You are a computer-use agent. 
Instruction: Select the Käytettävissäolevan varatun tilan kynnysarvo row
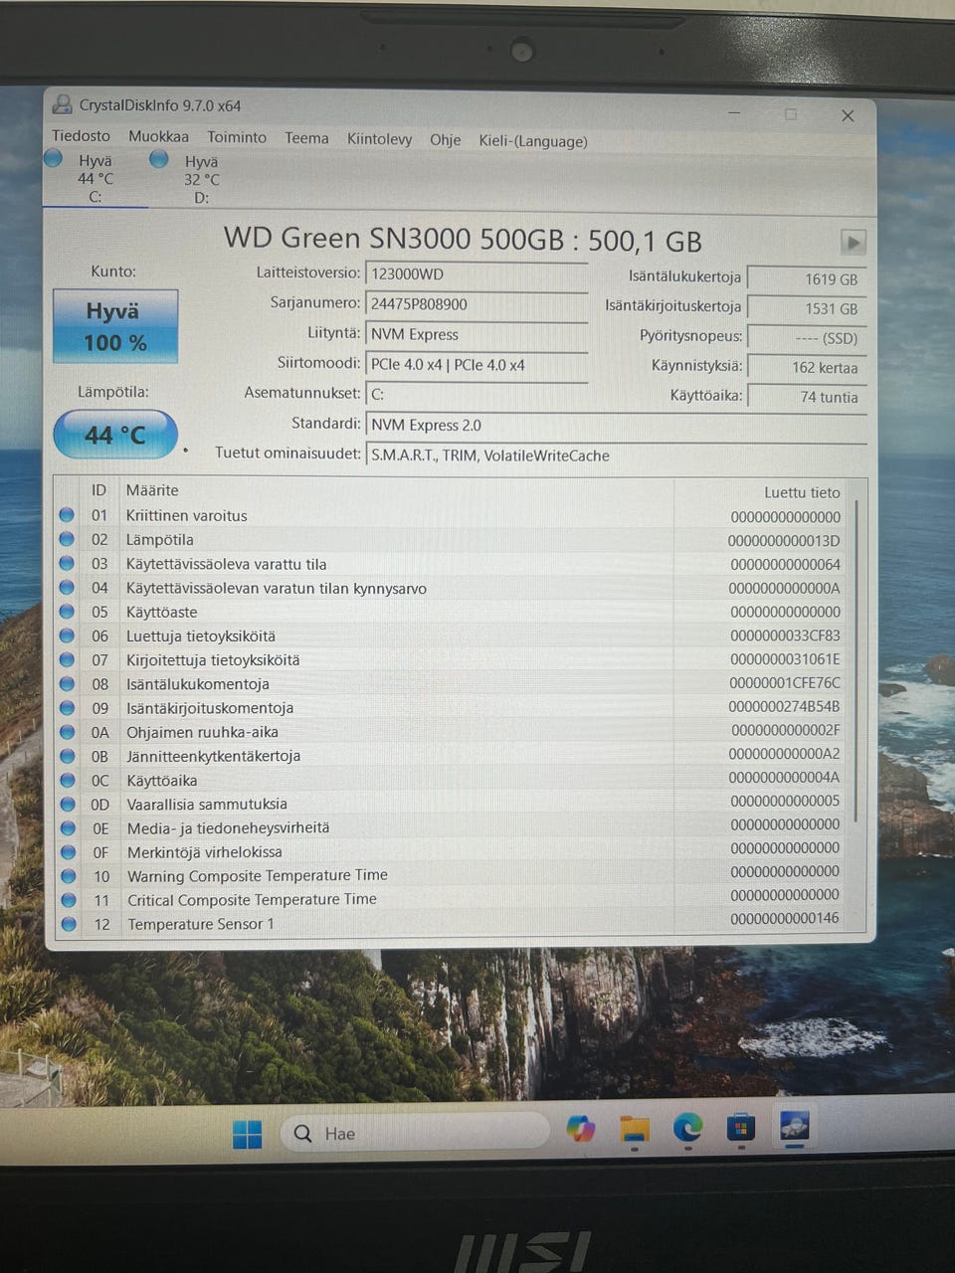point(453,588)
